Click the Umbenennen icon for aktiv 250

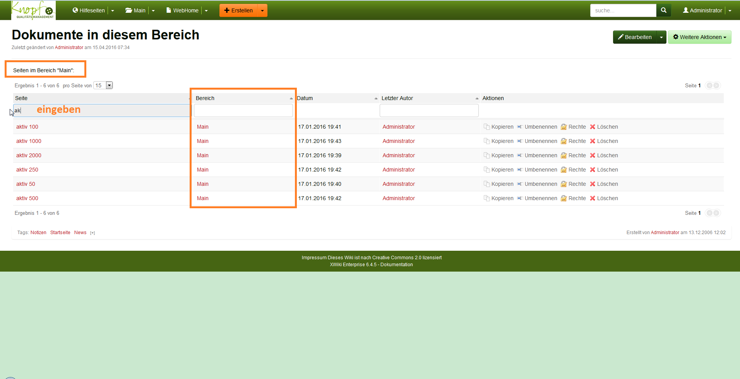(x=520, y=170)
